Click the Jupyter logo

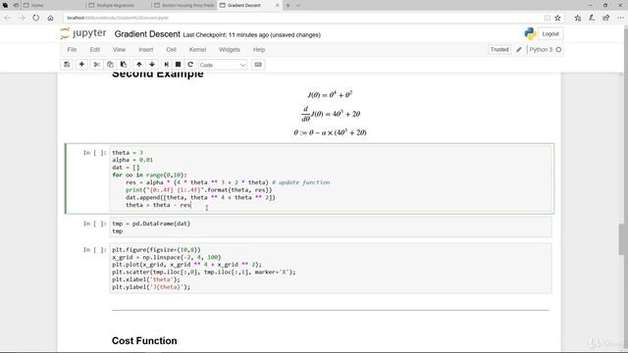click(x=83, y=33)
